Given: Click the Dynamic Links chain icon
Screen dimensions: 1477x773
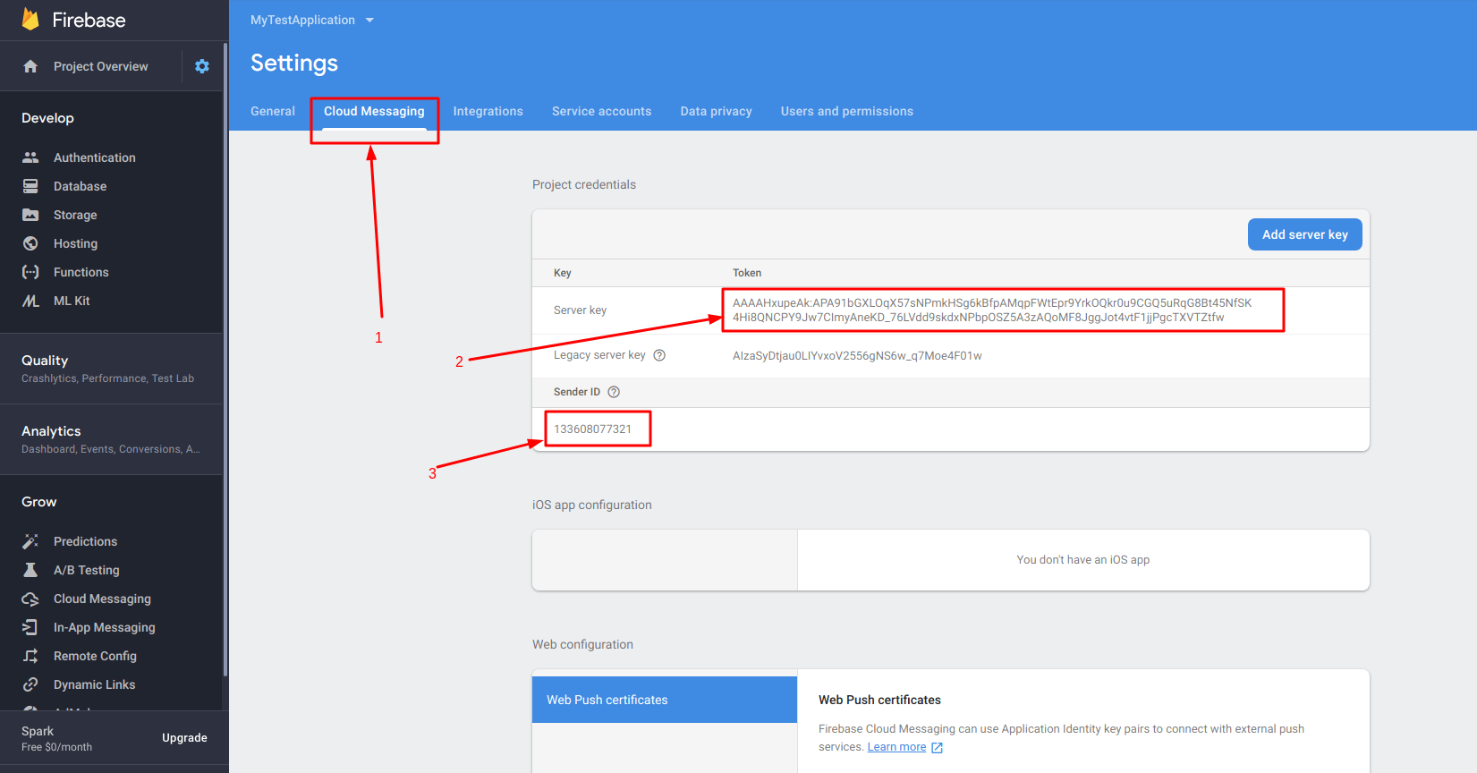Looking at the screenshot, I should pyautogui.click(x=30, y=684).
